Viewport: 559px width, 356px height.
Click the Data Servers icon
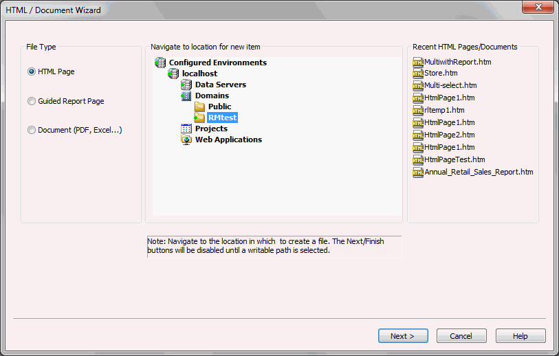point(186,85)
